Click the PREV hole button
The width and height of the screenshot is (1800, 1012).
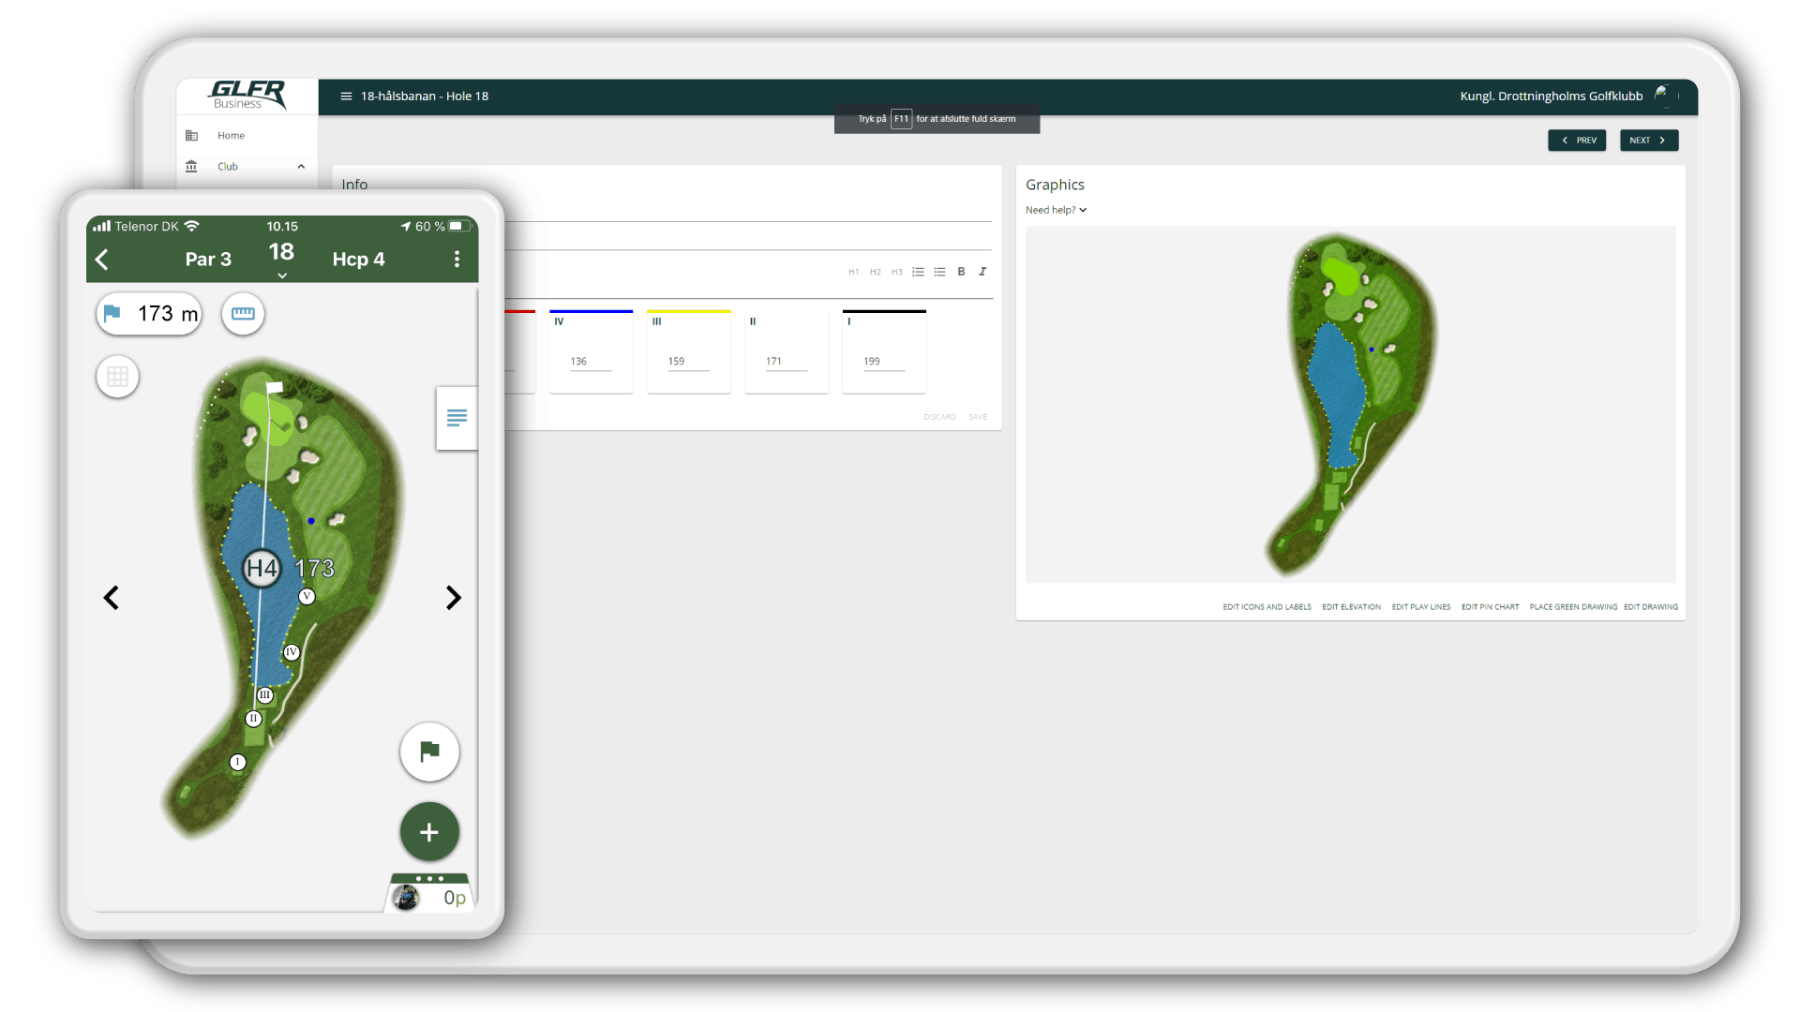tap(1577, 141)
